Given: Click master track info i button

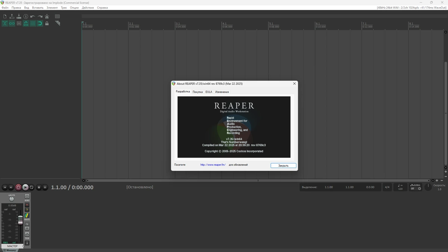Looking at the screenshot, I should click(x=27, y=243).
